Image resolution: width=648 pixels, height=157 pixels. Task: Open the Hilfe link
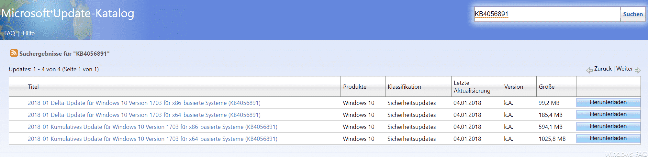pyautogui.click(x=28, y=33)
